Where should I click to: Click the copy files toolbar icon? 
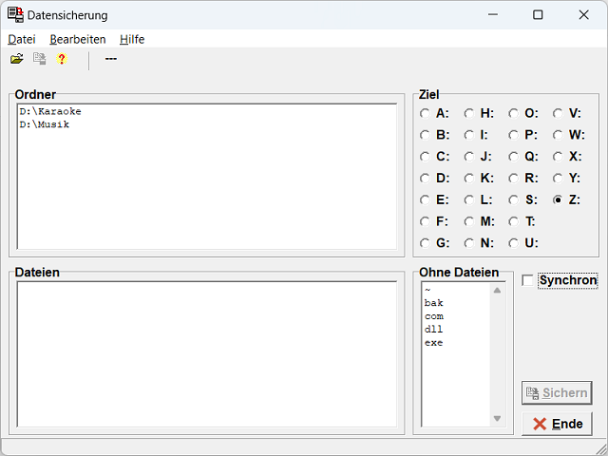click(x=40, y=59)
